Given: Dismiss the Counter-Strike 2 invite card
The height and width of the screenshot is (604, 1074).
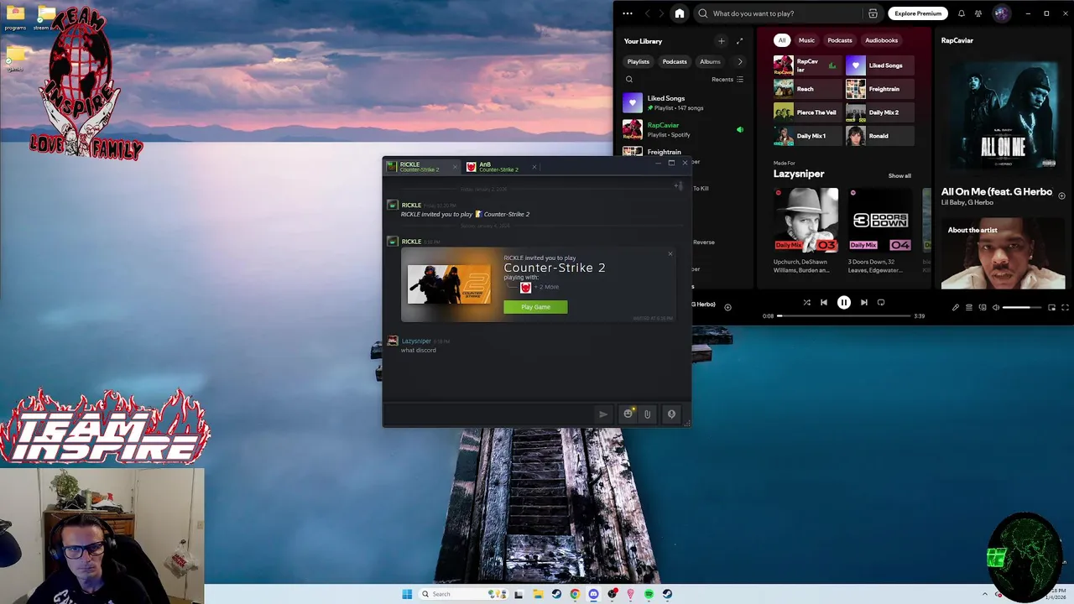Looking at the screenshot, I should pyautogui.click(x=670, y=253).
